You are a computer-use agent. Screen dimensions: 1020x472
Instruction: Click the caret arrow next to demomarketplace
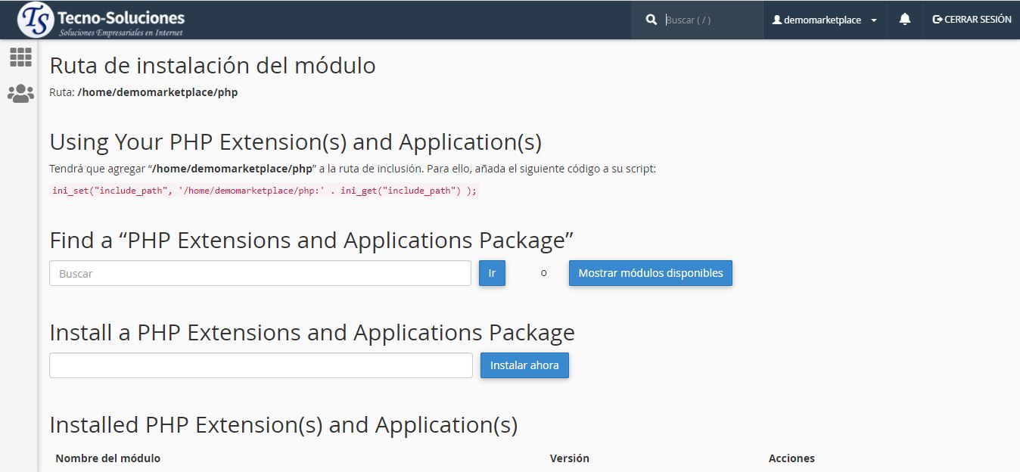tap(874, 21)
